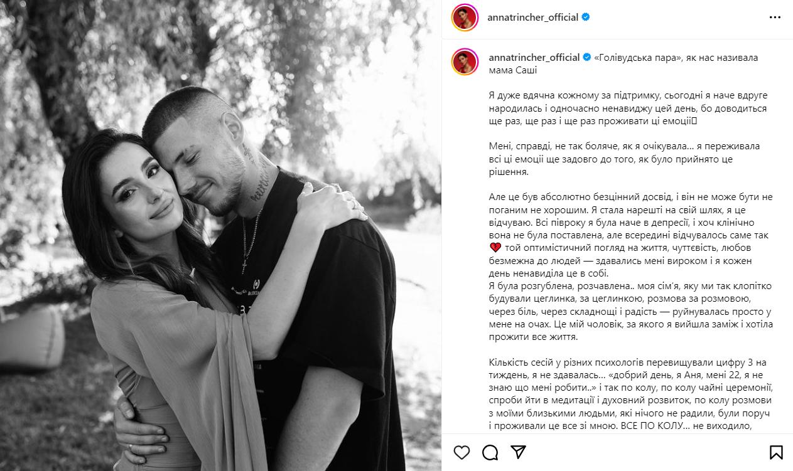
Task: Click the black-and-white couple photo
Action: (220, 235)
